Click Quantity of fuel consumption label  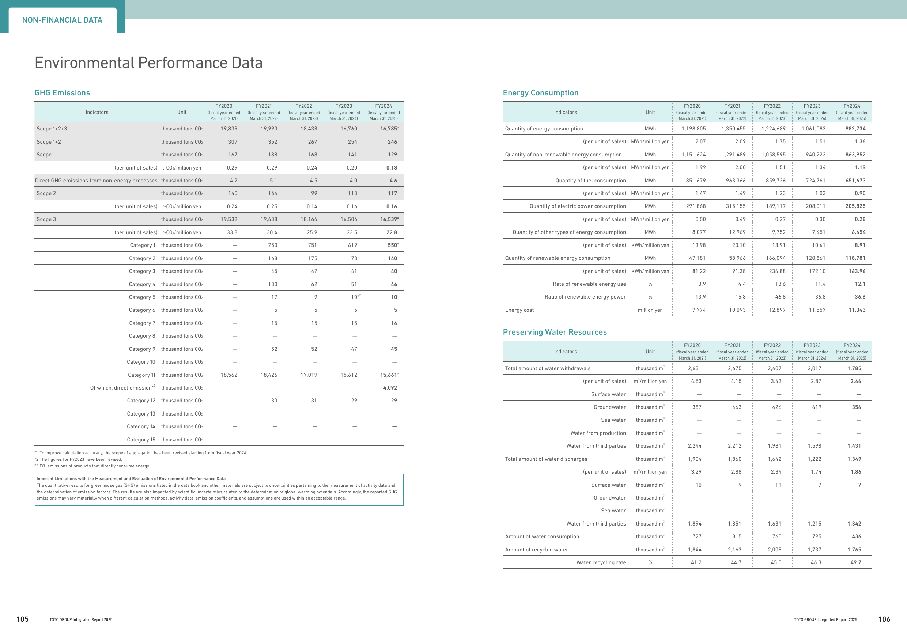(590, 181)
